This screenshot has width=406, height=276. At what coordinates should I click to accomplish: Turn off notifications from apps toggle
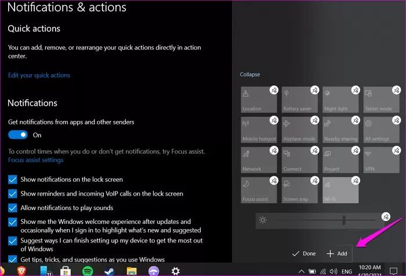pyautogui.click(x=17, y=135)
